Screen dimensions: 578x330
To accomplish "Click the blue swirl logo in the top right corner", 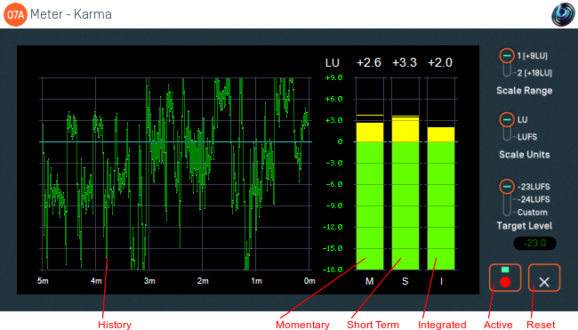I will (x=563, y=14).
